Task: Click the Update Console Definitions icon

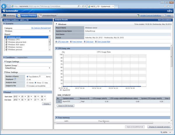Action: click(x=138, y=15)
